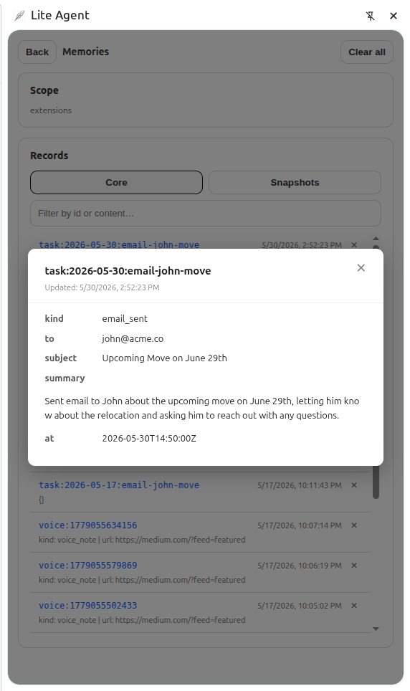Image resolution: width=410 pixels, height=691 pixels.
Task: Click the Lite Agent feather logo
Action: 19,16
